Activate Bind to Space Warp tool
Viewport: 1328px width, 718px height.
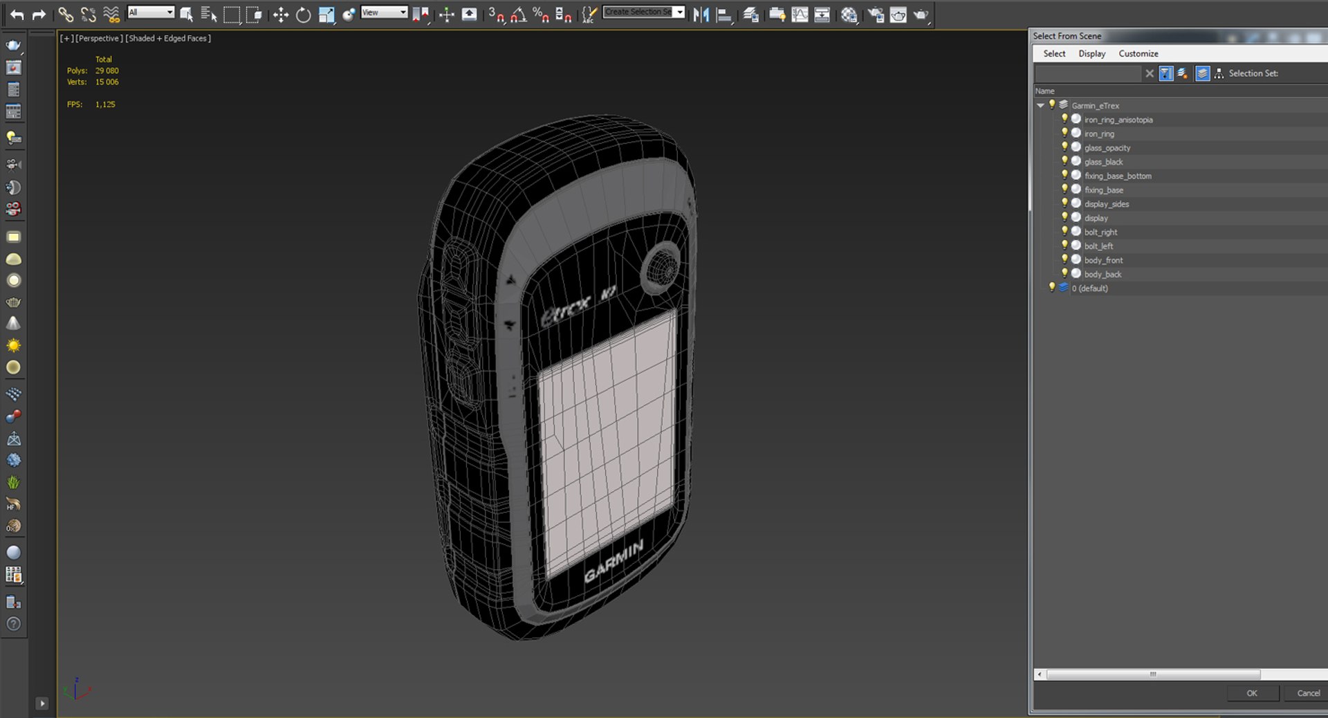coord(111,15)
